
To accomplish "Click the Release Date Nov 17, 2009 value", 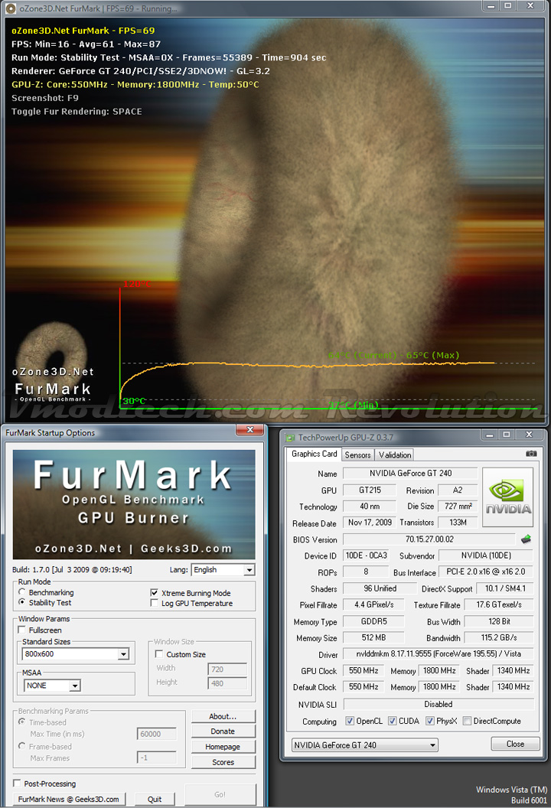I will (370, 523).
